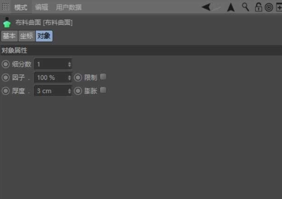Click the circular target mode icon
The height and width of the screenshot is (199, 282).
(x=269, y=7)
